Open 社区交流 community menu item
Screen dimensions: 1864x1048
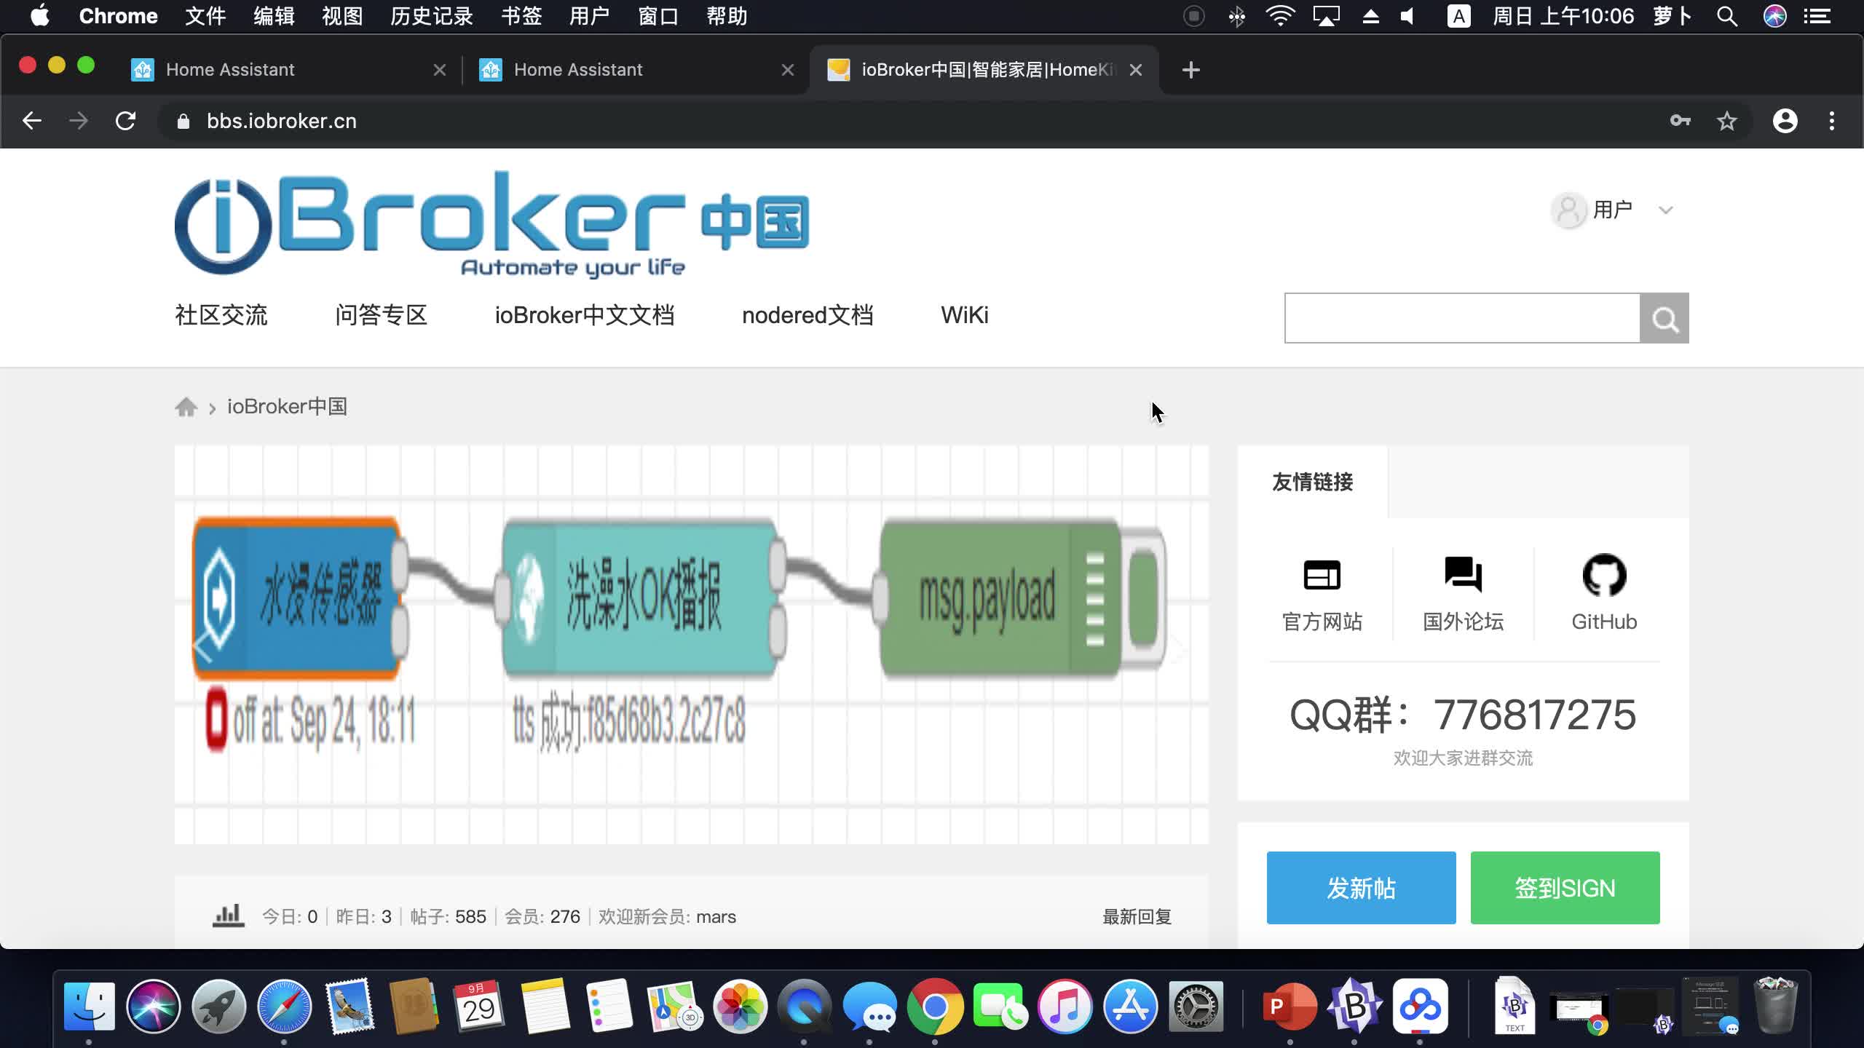[x=221, y=316]
